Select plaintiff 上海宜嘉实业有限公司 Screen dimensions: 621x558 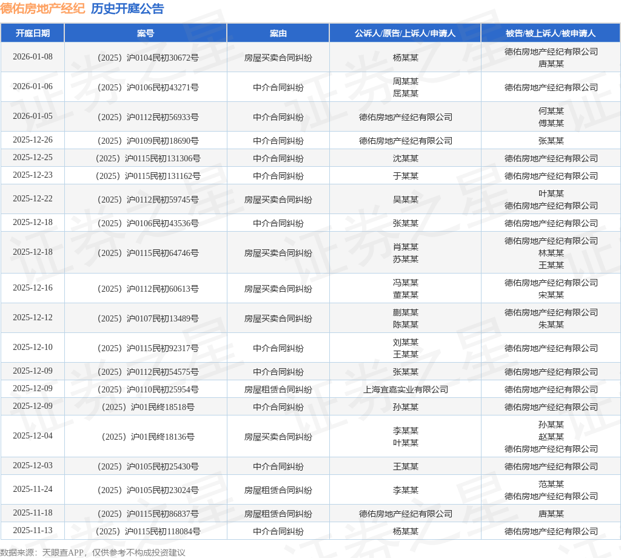405,389
